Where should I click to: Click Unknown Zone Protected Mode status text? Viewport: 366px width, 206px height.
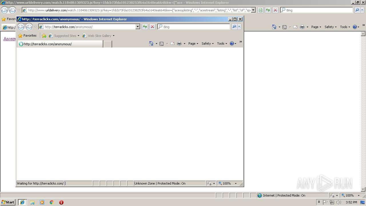pyautogui.click(x=160, y=183)
